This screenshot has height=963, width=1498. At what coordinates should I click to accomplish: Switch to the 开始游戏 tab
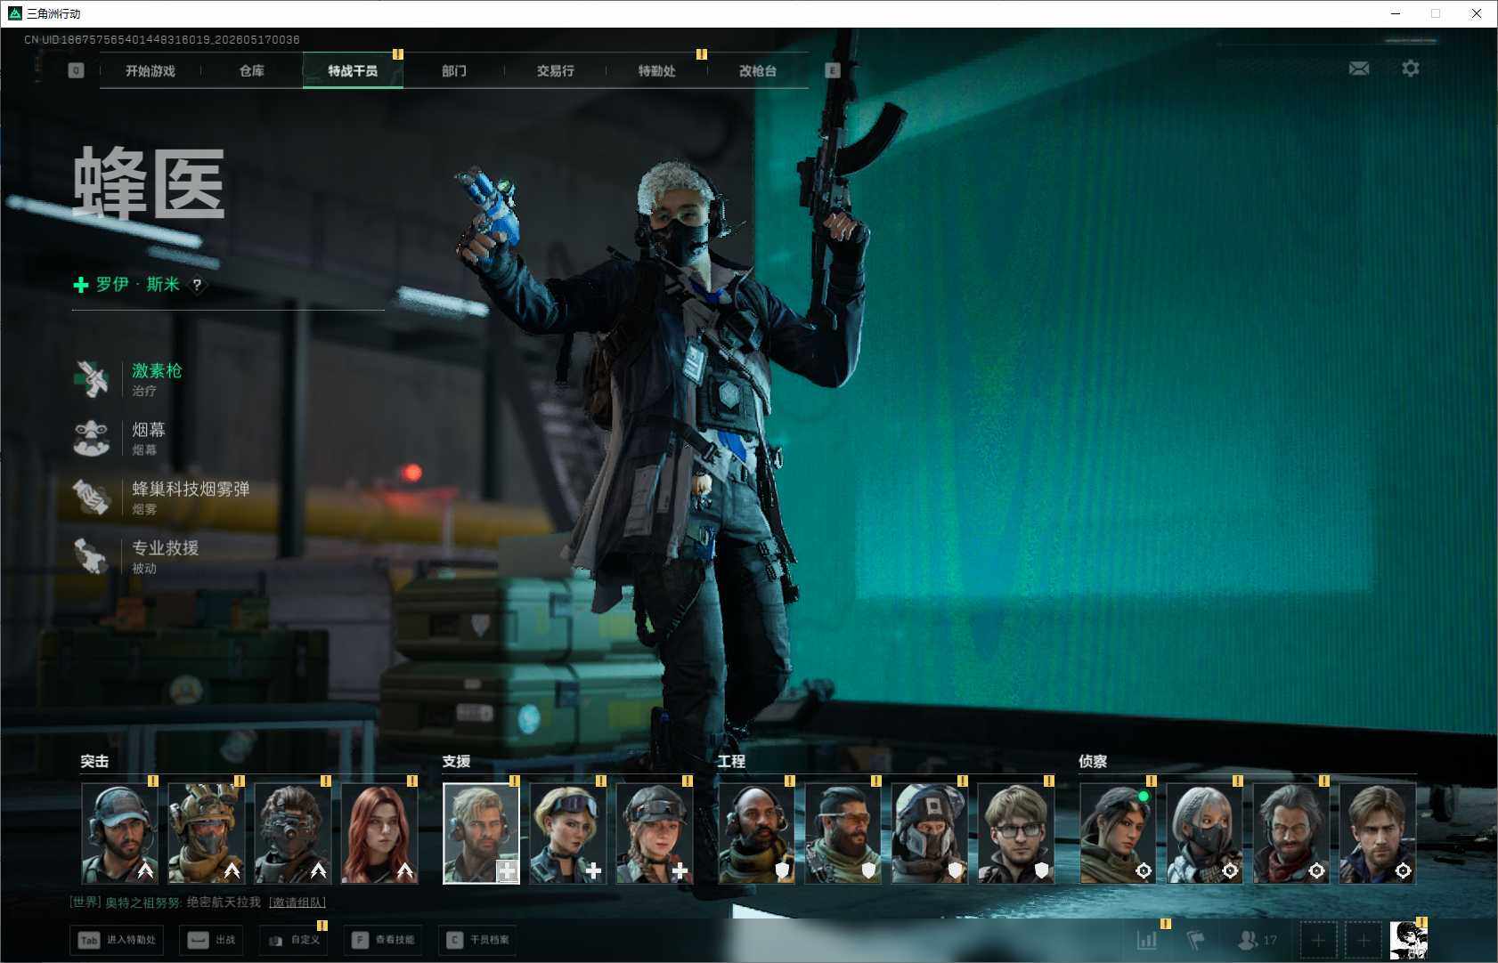(151, 71)
